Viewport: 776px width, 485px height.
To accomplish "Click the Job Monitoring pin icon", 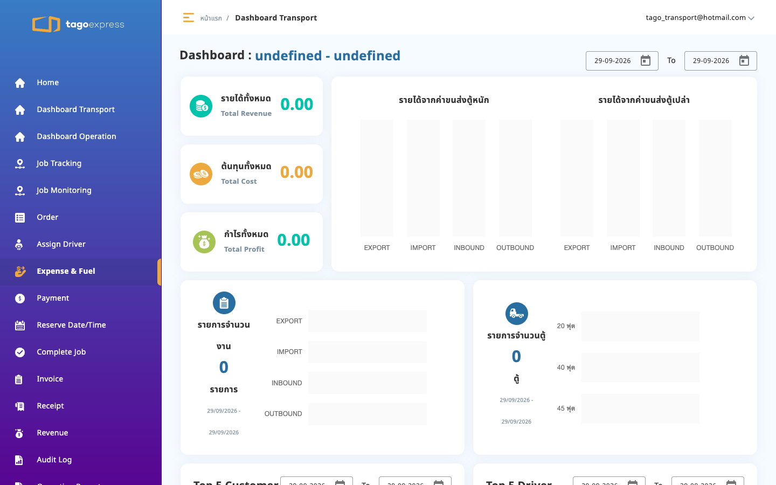I will tap(20, 190).
